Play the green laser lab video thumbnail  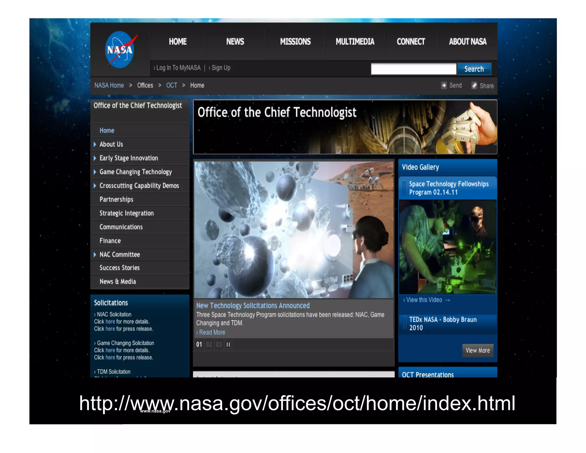(x=448, y=247)
